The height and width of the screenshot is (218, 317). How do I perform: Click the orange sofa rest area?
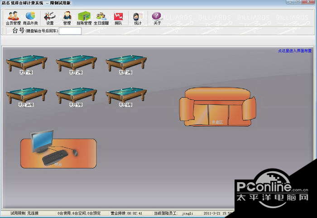point(217,107)
